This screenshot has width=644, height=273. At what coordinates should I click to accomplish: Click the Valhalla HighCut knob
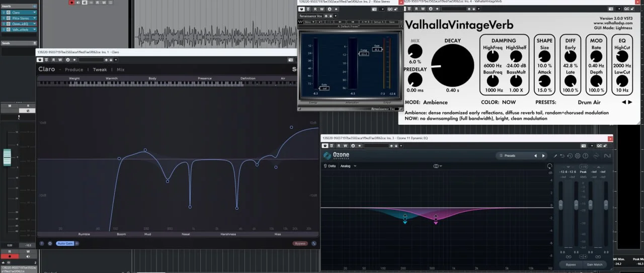[622, 56]
